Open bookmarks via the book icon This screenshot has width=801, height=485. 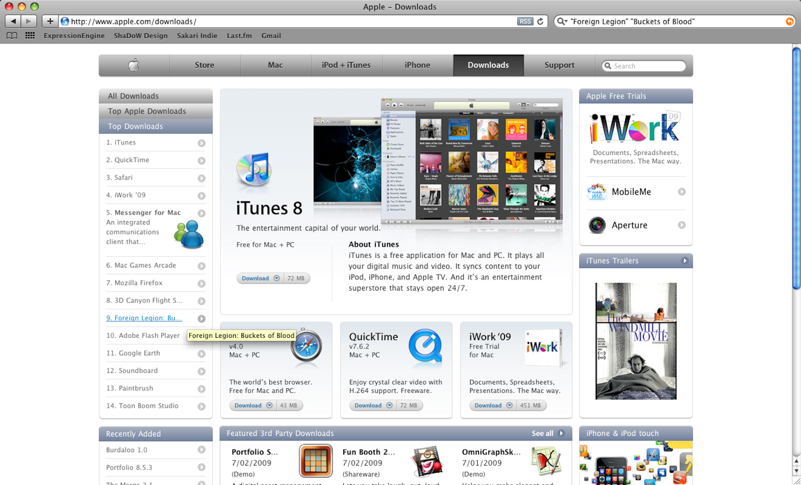coord(12,35)
